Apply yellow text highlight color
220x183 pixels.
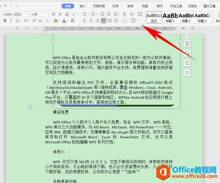[x=56, y=21]
